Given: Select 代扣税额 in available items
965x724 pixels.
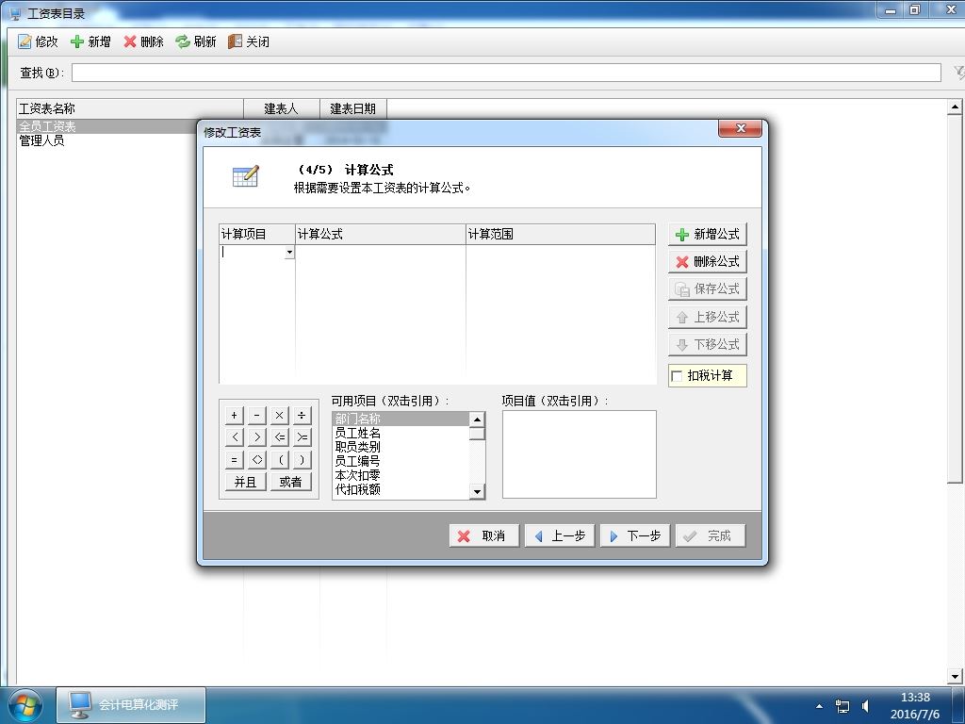Looking at the screenshot, I should tap(401, 489).
